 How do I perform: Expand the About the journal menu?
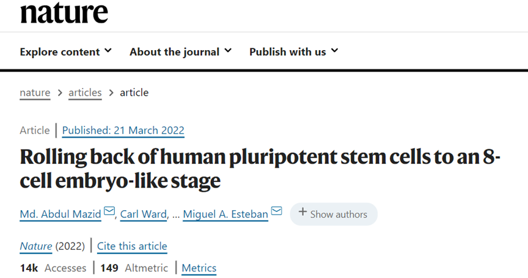click(180, 51)
